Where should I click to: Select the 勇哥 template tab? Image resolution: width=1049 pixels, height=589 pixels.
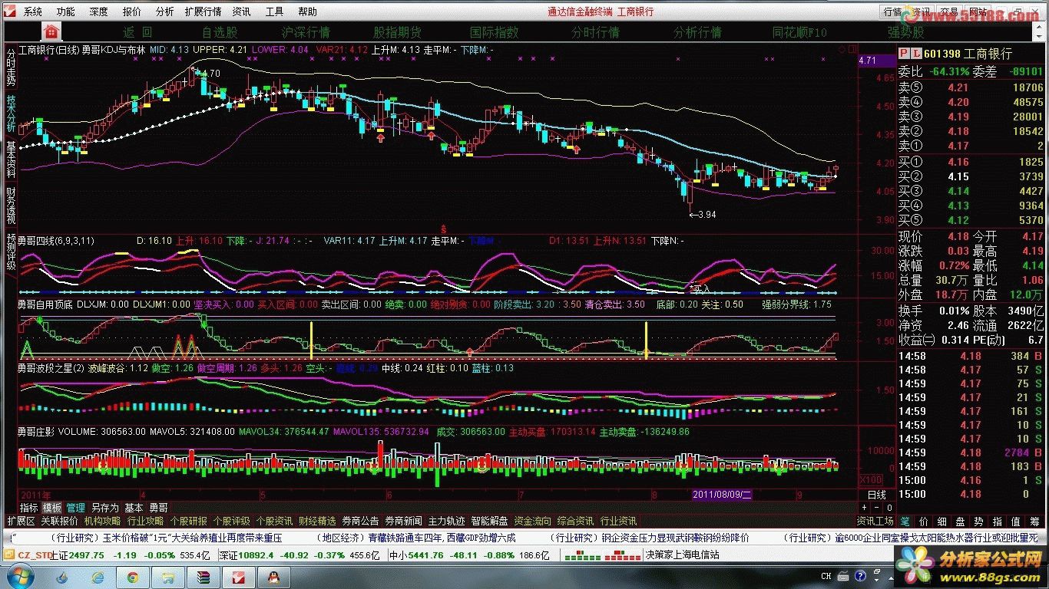158,508
